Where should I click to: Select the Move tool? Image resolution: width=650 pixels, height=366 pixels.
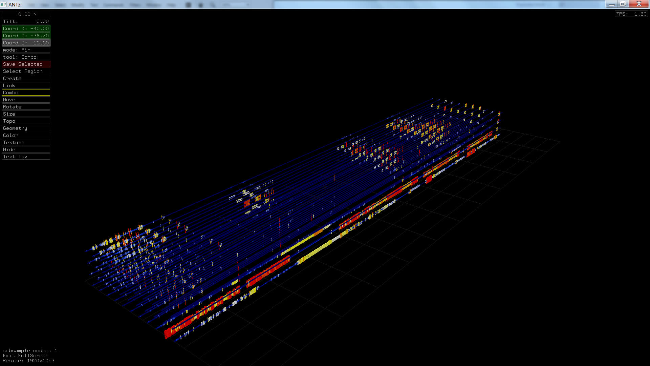point(26,100)
